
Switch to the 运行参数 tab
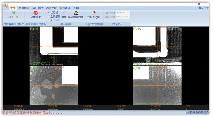[38, 8]
